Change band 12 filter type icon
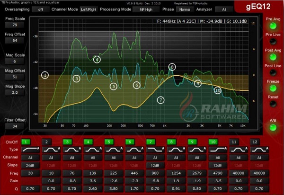Viewport: 284px width, 195px height. click(x=259, y=150)
